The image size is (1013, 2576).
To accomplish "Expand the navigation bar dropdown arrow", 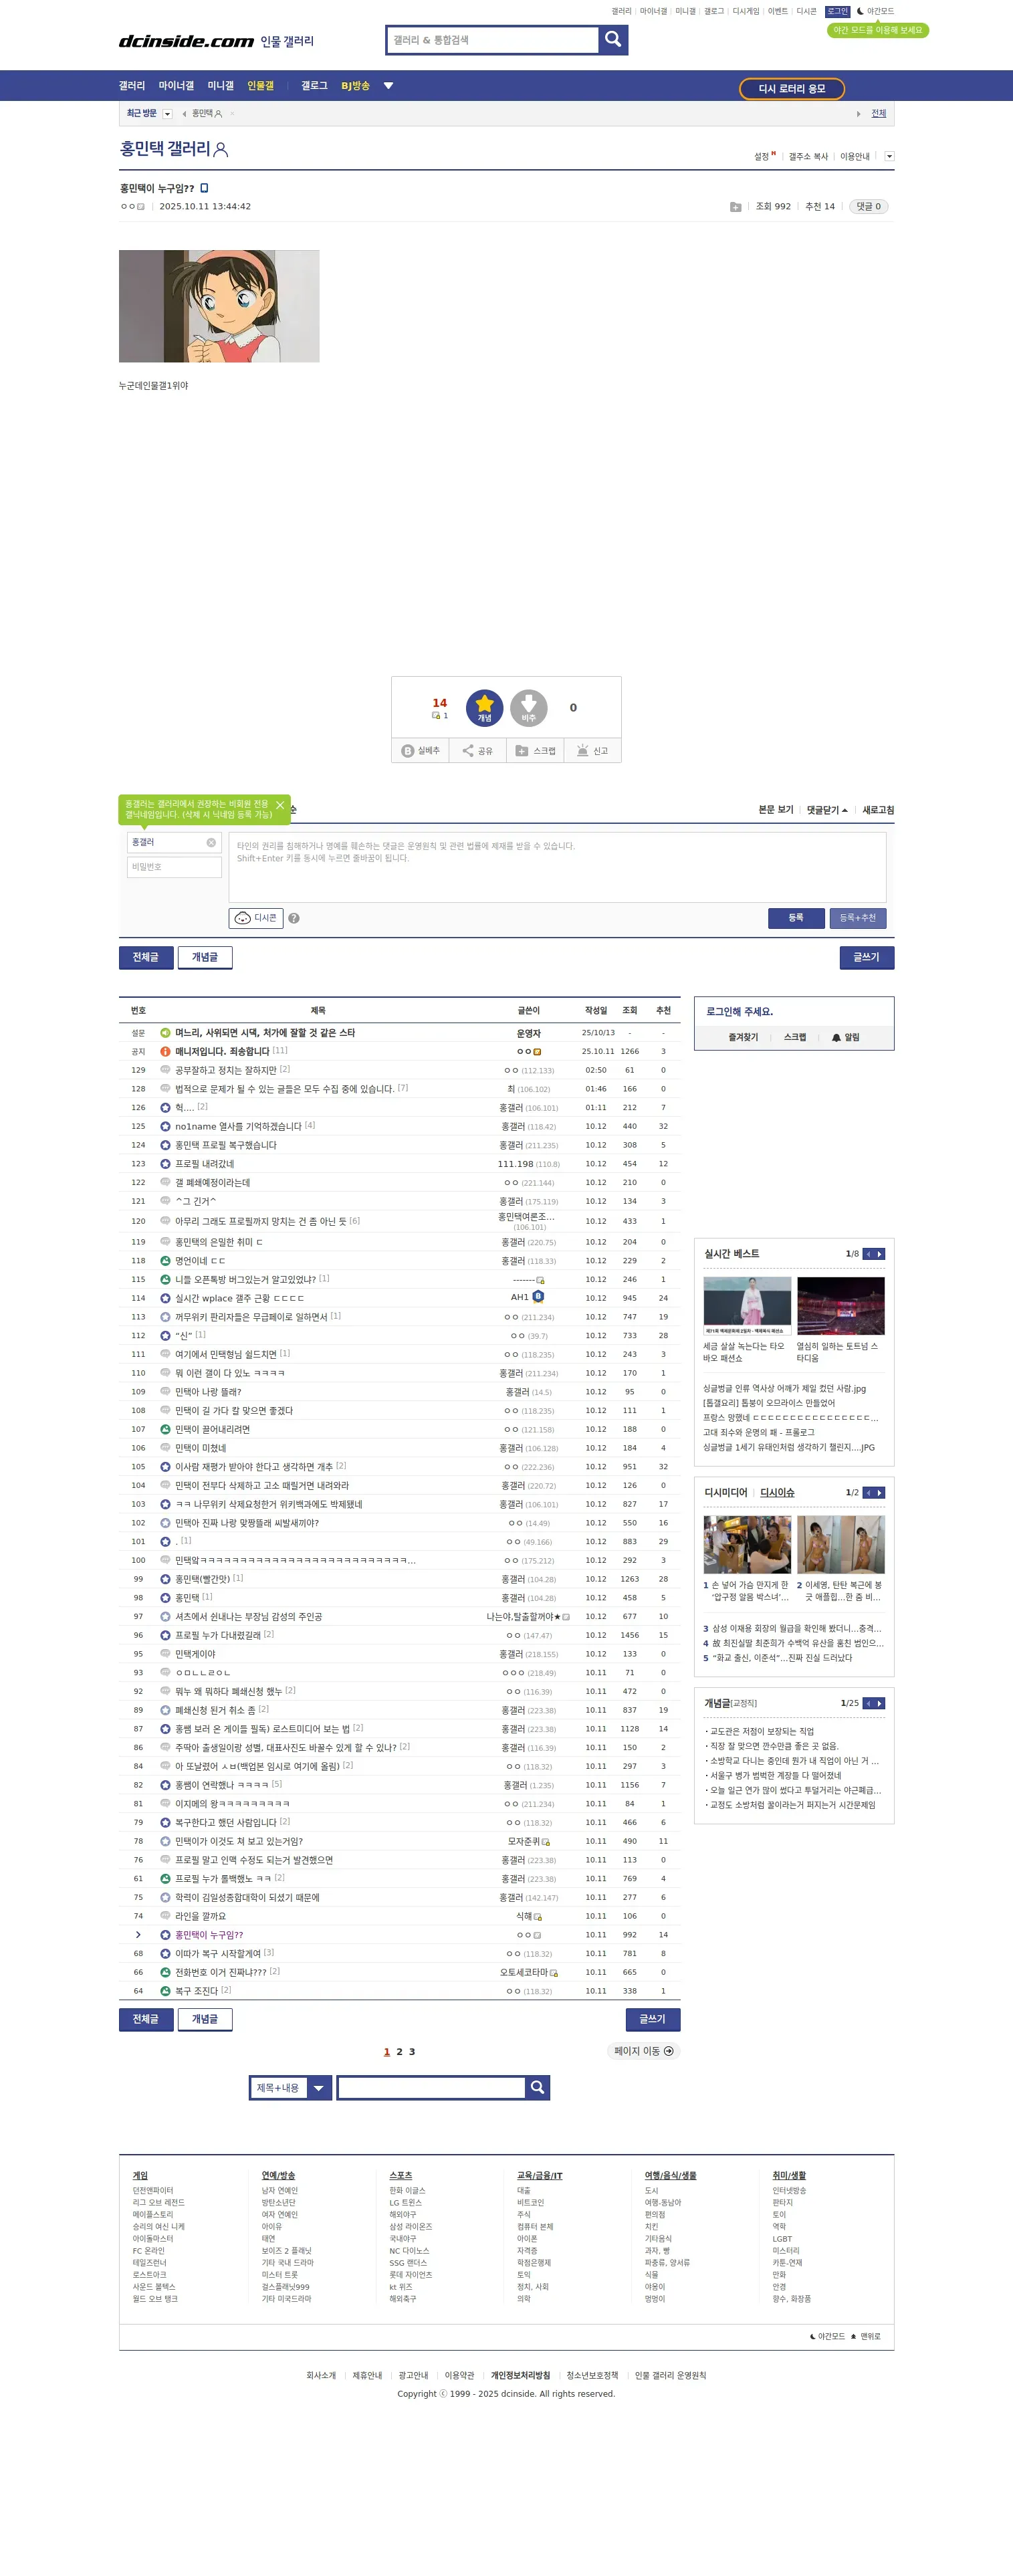I will coord(388,86).
